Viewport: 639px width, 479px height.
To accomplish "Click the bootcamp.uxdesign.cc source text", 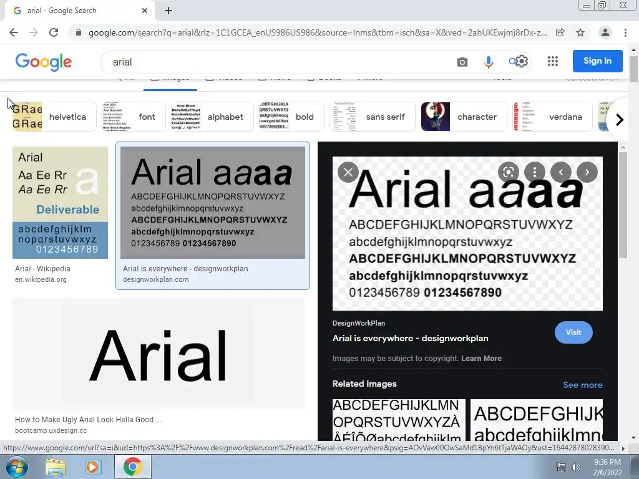I will pos(51,430).
